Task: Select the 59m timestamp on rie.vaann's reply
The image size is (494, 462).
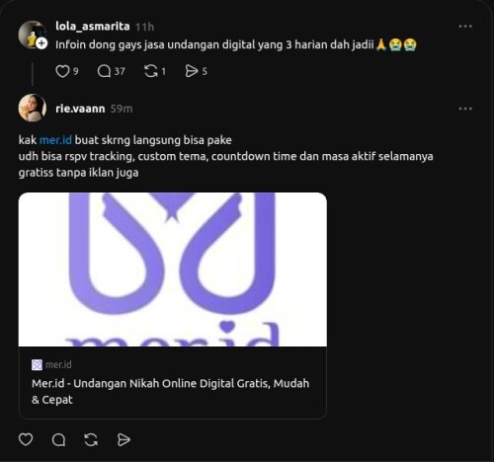Action: click(122, 109)
